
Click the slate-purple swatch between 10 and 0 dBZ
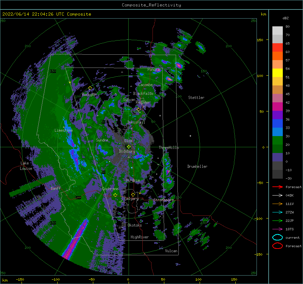(x=277, y=157)
